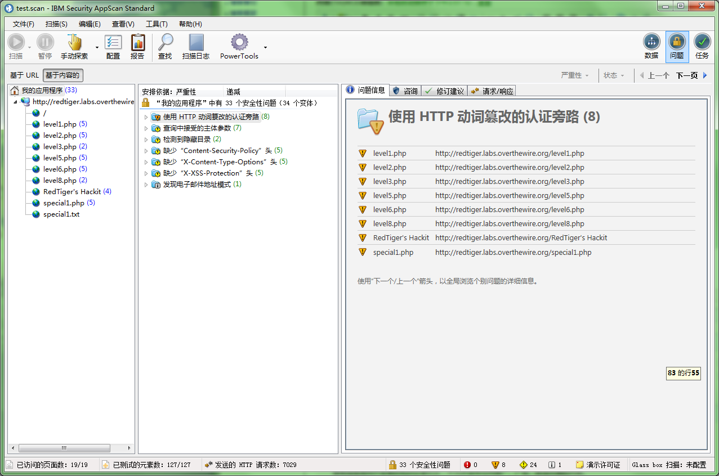Image resolution: width=719 pixels, height=476 pixels.
Task: Expand 缺少 Content-Security-Policy 头 issue group
Action: click(x=146, y=151)
